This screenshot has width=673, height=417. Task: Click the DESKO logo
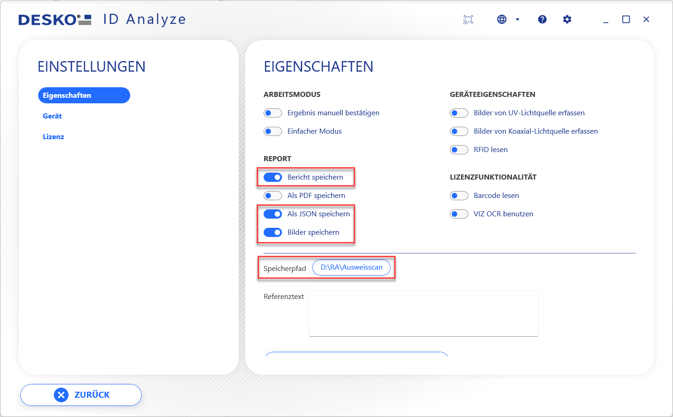pos(55,20)
